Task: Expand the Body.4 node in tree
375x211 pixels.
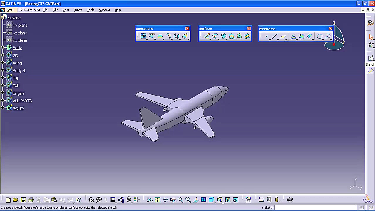Action: [x=3, y=70]
